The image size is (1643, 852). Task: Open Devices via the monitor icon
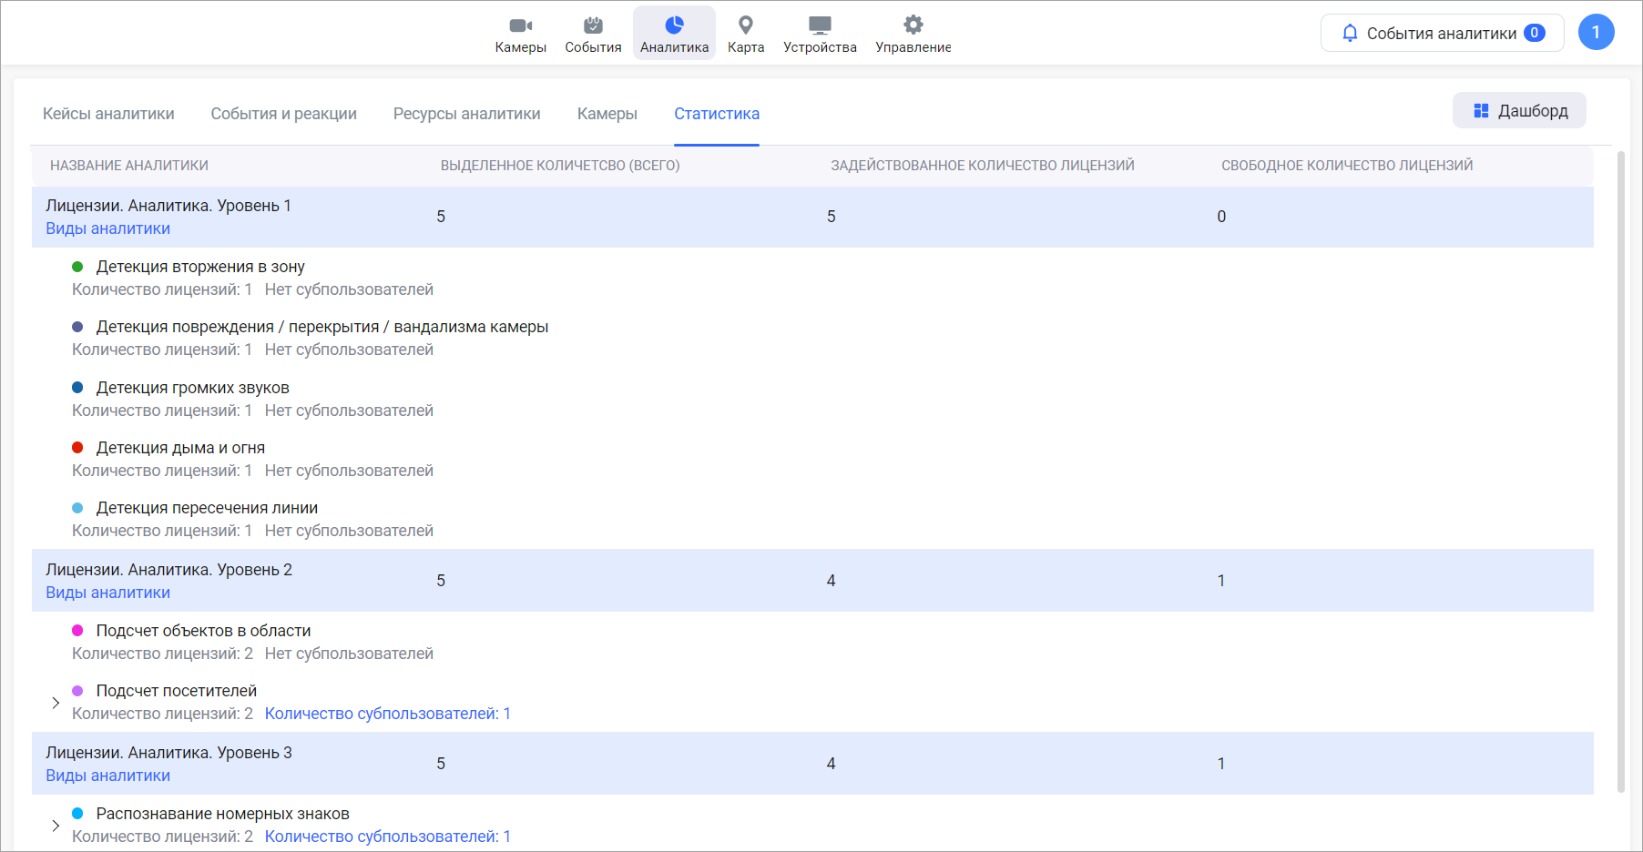point(820,25)
